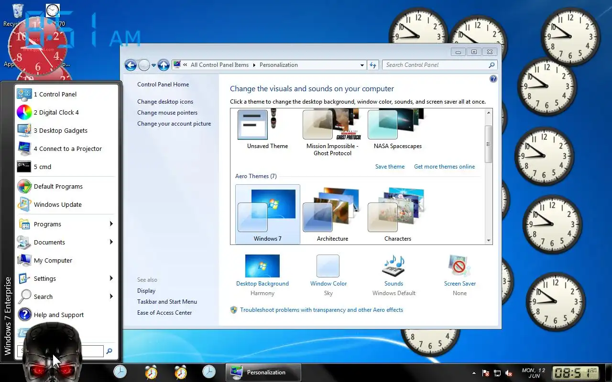The image size is (612, 382).
Task: Open the Screen Saver settings icon
Action: [459, 266]
